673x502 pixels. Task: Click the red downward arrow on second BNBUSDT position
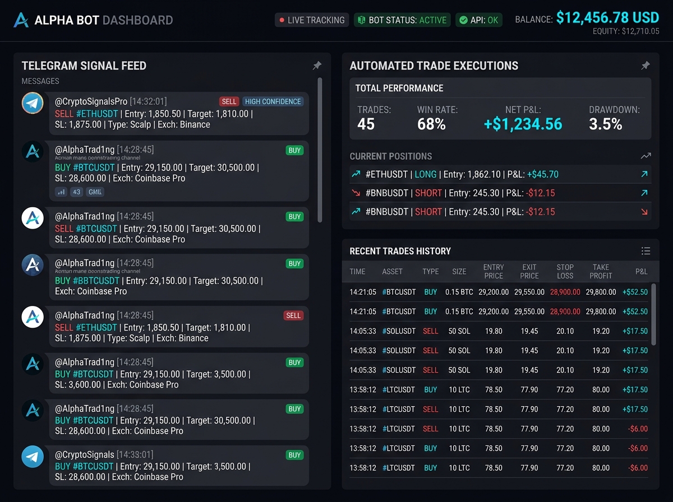[x=645, y=212]
